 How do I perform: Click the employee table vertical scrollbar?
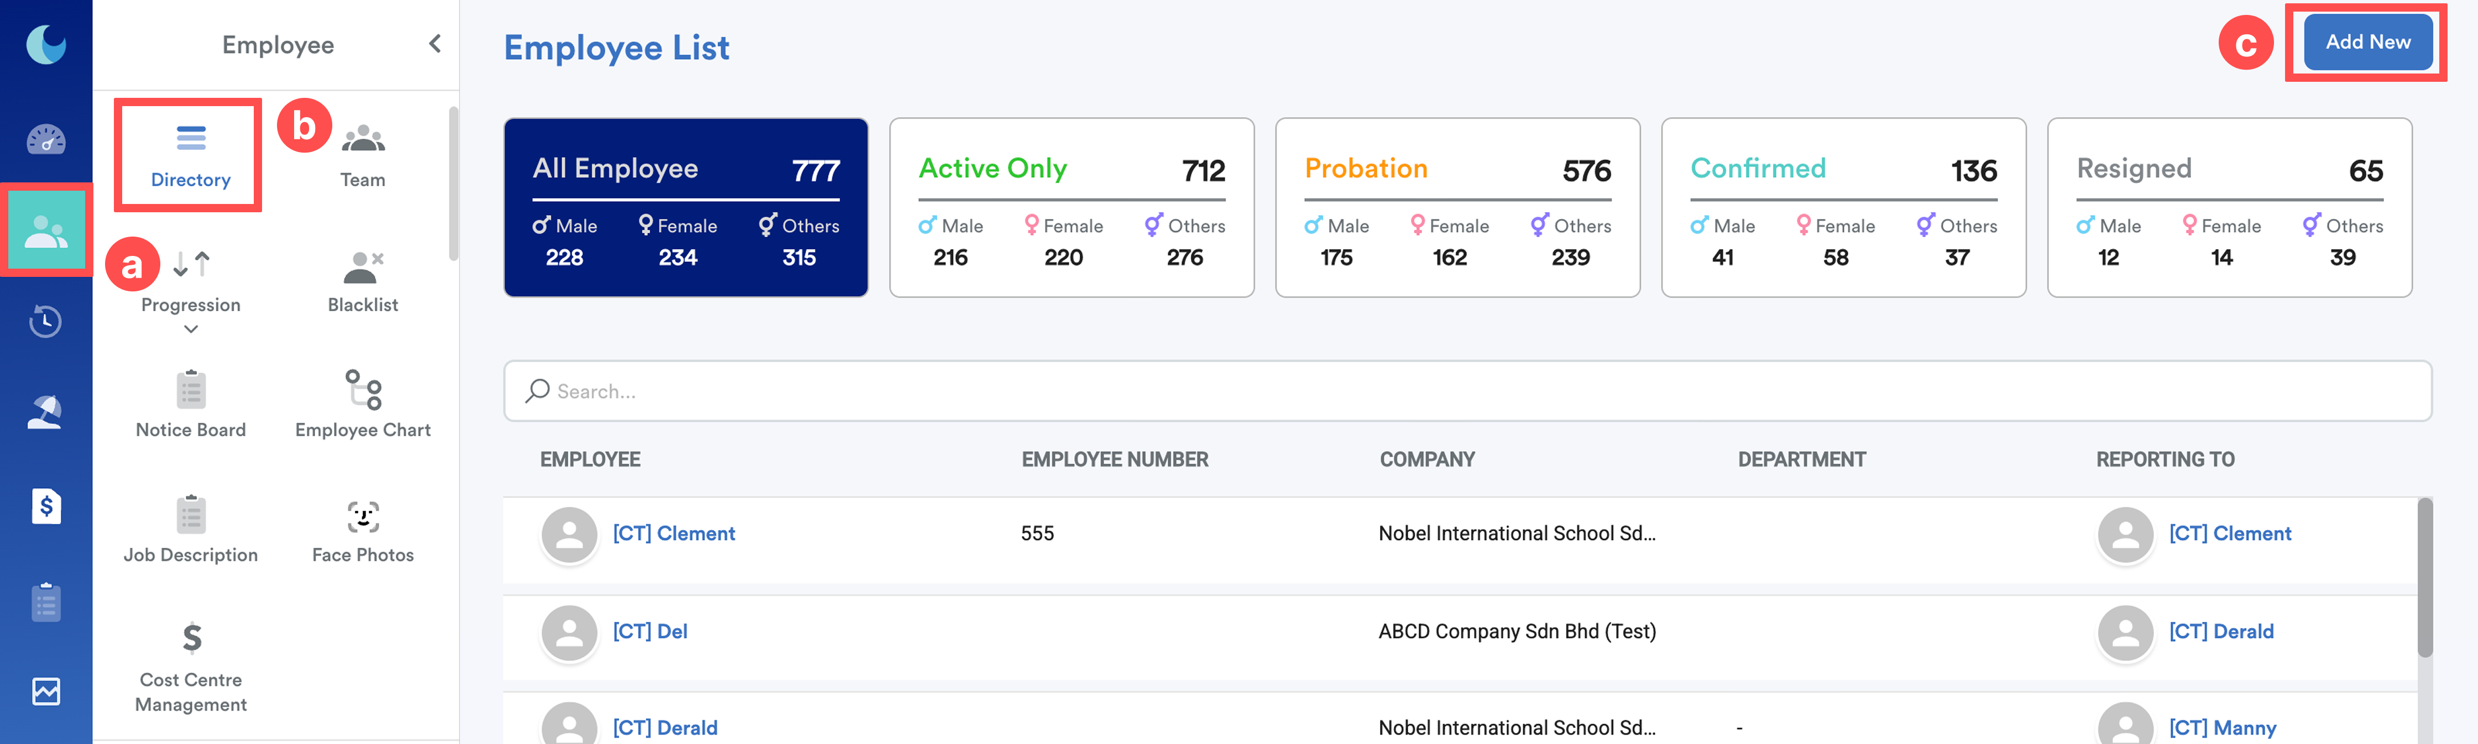2424,577
